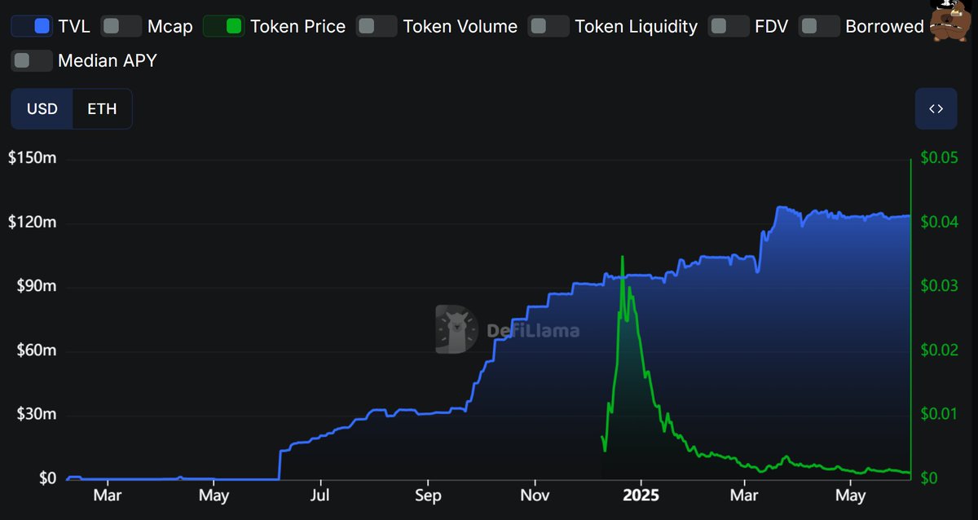Click the $120m TVL axis label

pos(32,223)
